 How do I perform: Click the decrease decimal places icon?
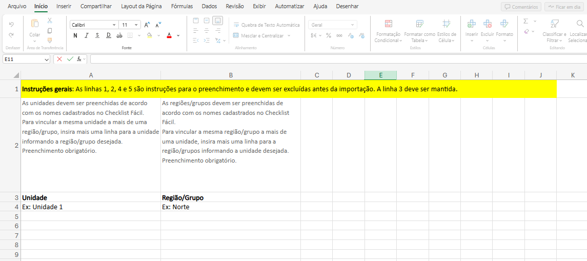click(361, 35)
